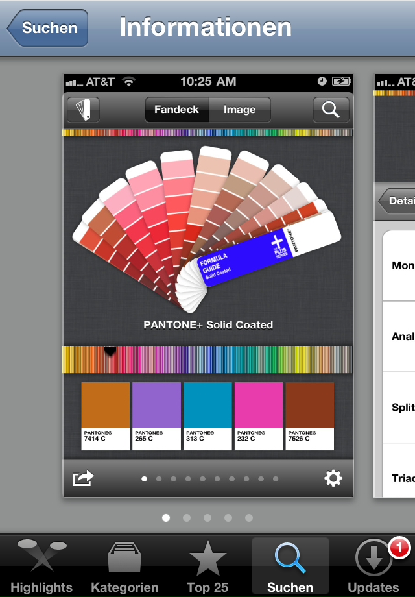Select first page dot below screenshots

(166, 518)
